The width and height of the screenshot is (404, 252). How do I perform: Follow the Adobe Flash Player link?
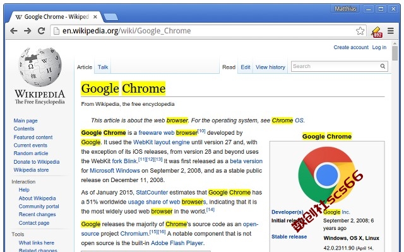pos(177,243)
